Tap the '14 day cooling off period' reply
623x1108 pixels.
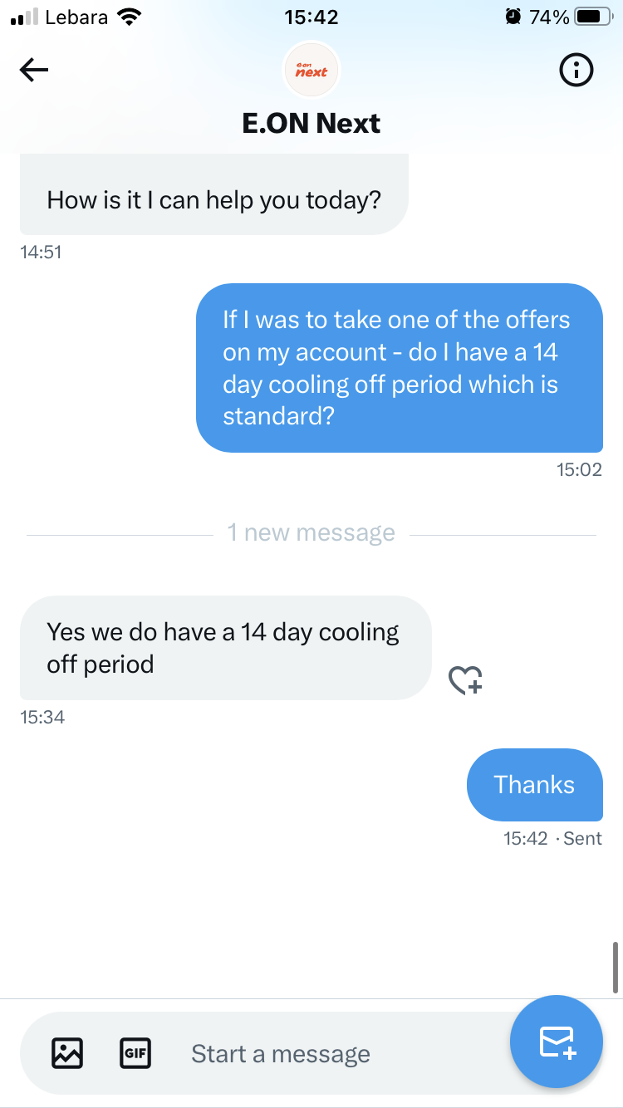[224, 648]
